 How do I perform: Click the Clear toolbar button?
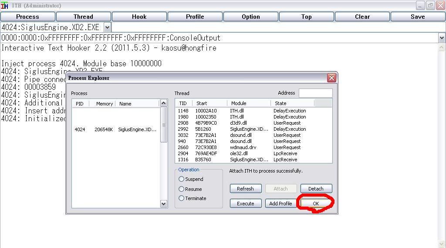[x=362, y=17]
